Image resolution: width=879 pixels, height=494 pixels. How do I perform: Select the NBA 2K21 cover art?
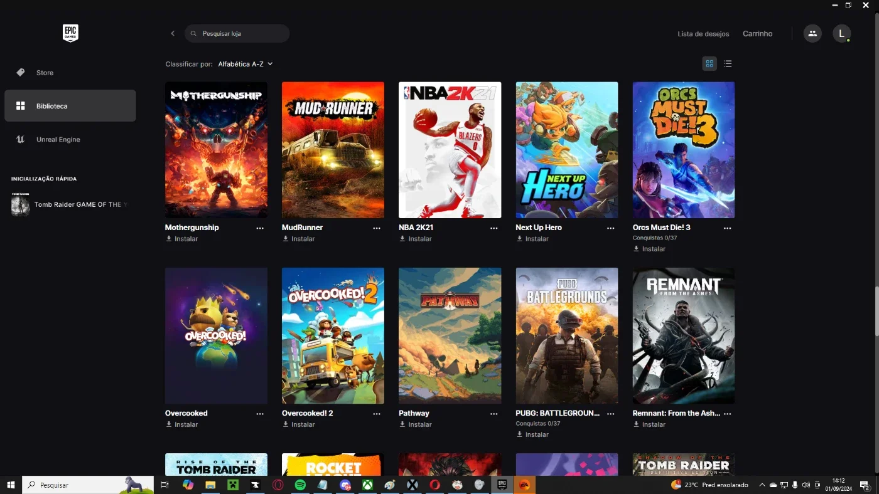(x=450, y=150)
